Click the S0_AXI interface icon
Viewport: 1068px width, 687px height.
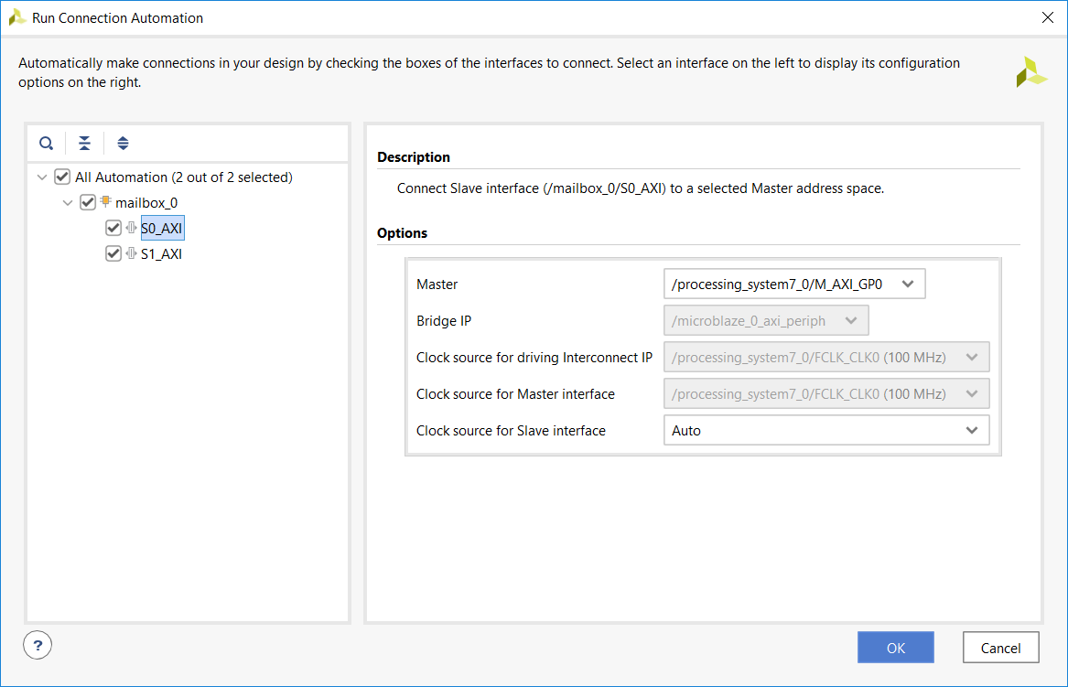(x=132, y=228)
